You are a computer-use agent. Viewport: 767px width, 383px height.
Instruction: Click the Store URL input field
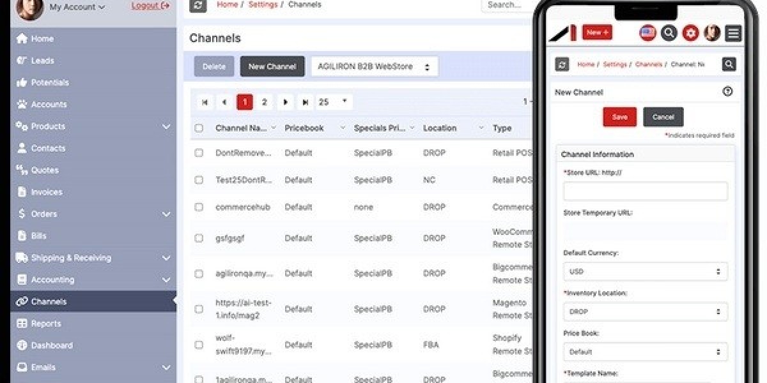tap(645, 191)
